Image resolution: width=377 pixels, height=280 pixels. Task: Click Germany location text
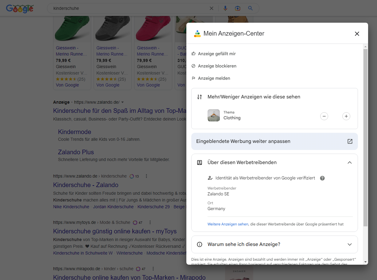point(216,209)
